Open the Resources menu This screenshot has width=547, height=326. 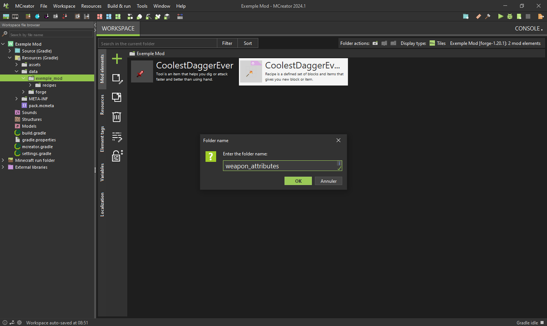click(x=91, y=6)
